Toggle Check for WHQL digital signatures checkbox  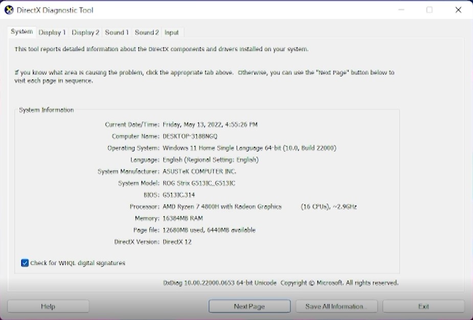pyautogui.click(x=25, y=263)
